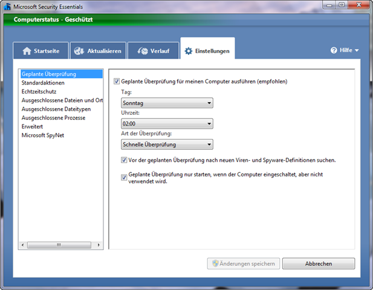Open the Uhrzeit dropdown showing 02:00
This screenshot has width=373, height=290.
tap(167, 124)
